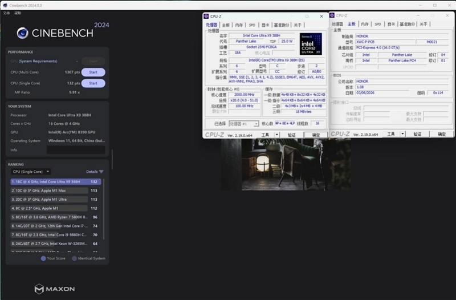This screenshot has width=456, height=300.
Task: Click left CPU-Z window title icon
Action: (206, 17)
